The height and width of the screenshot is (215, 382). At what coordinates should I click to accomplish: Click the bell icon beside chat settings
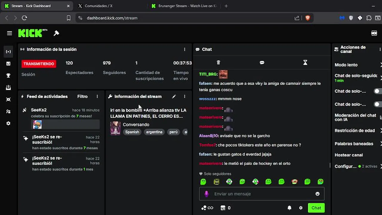pyautogui.click(x=289, y=208)
